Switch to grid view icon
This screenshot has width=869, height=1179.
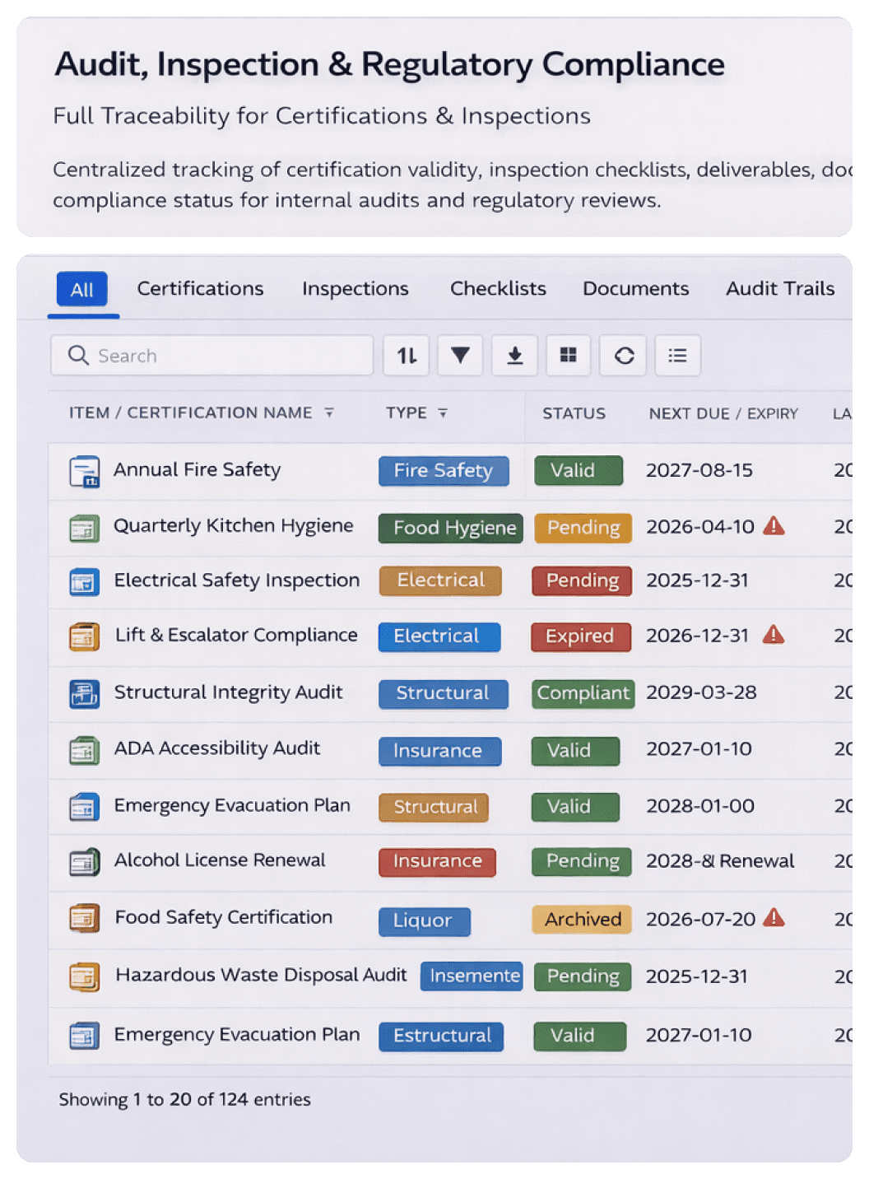[x=569, y=356]
